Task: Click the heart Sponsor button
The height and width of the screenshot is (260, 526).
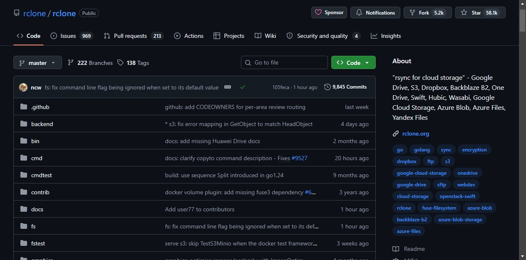Action: click(x=329, y=12)
